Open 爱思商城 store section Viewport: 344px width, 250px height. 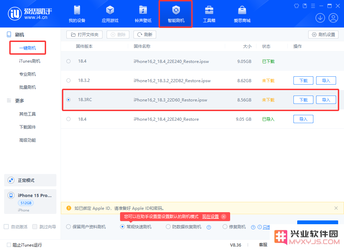[x=242, y=14]
